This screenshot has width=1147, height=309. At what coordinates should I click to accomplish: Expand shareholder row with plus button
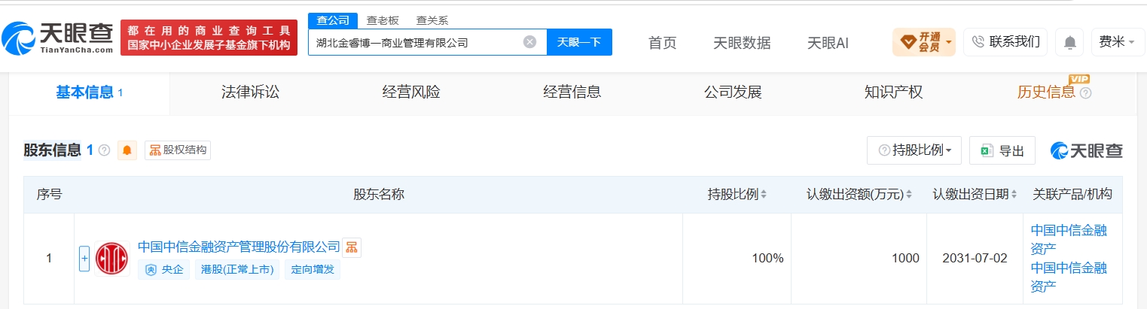pos(84,259)
